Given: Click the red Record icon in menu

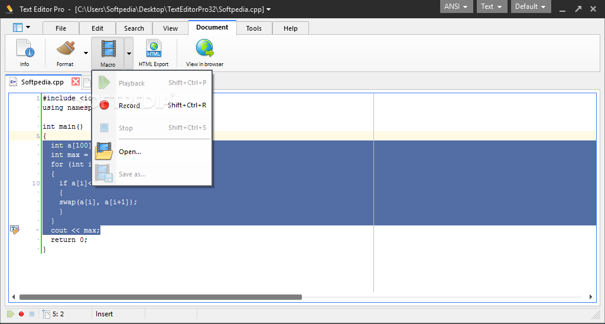Looking at the screenshot, I should coord(104,105).
